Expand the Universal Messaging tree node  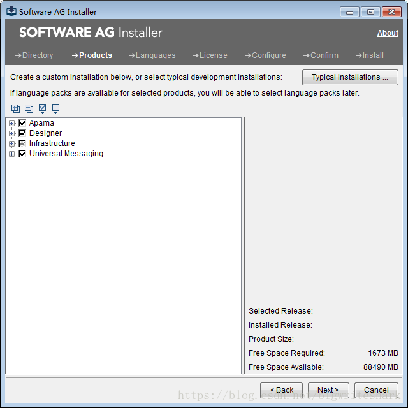pos(11,154)
